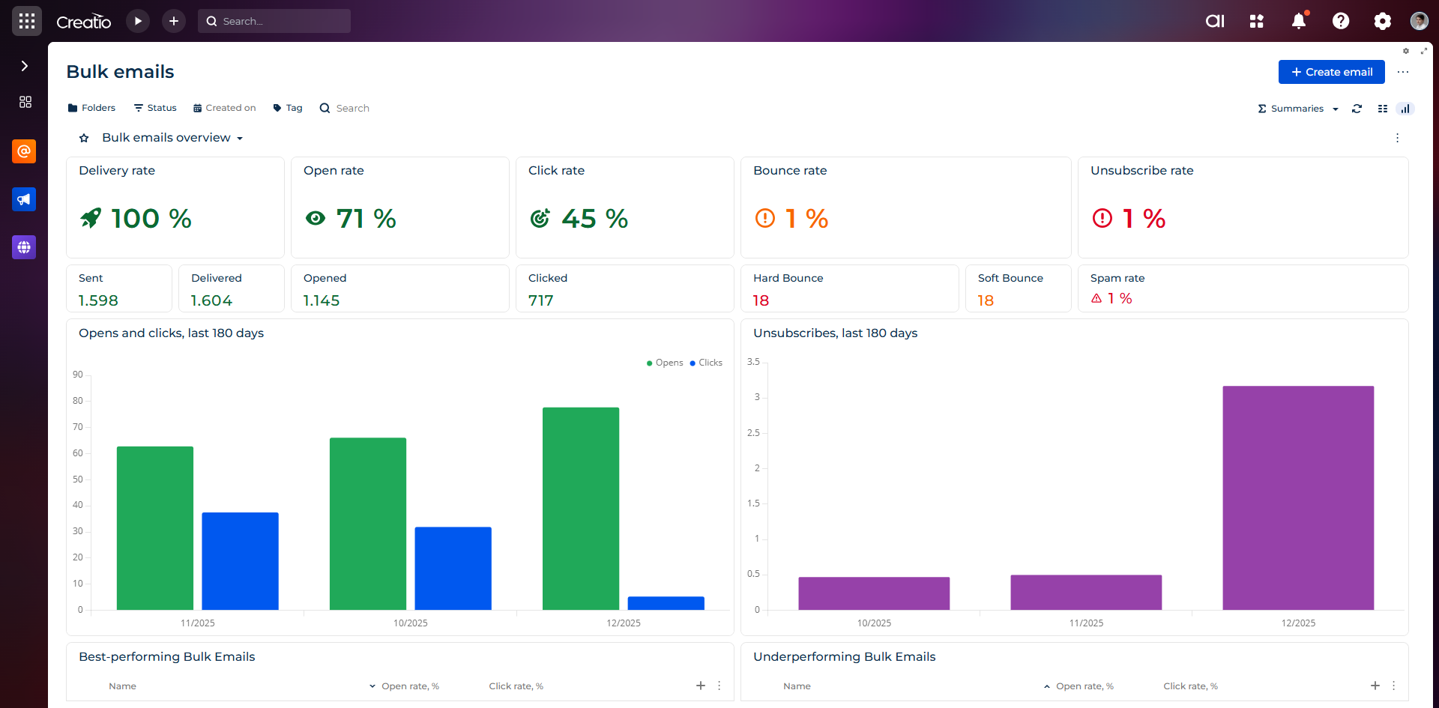Open the help question mark icon

pyautogui.click(x=1340, y=21)
